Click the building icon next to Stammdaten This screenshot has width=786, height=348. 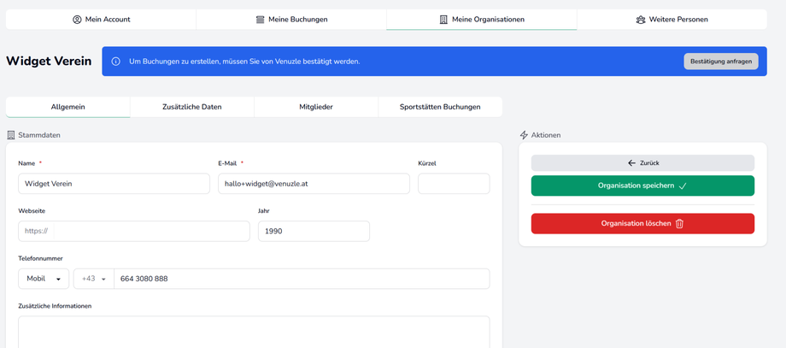[11, 135]
